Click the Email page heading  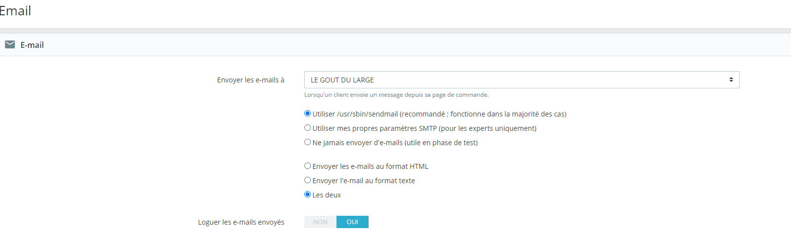15,11
